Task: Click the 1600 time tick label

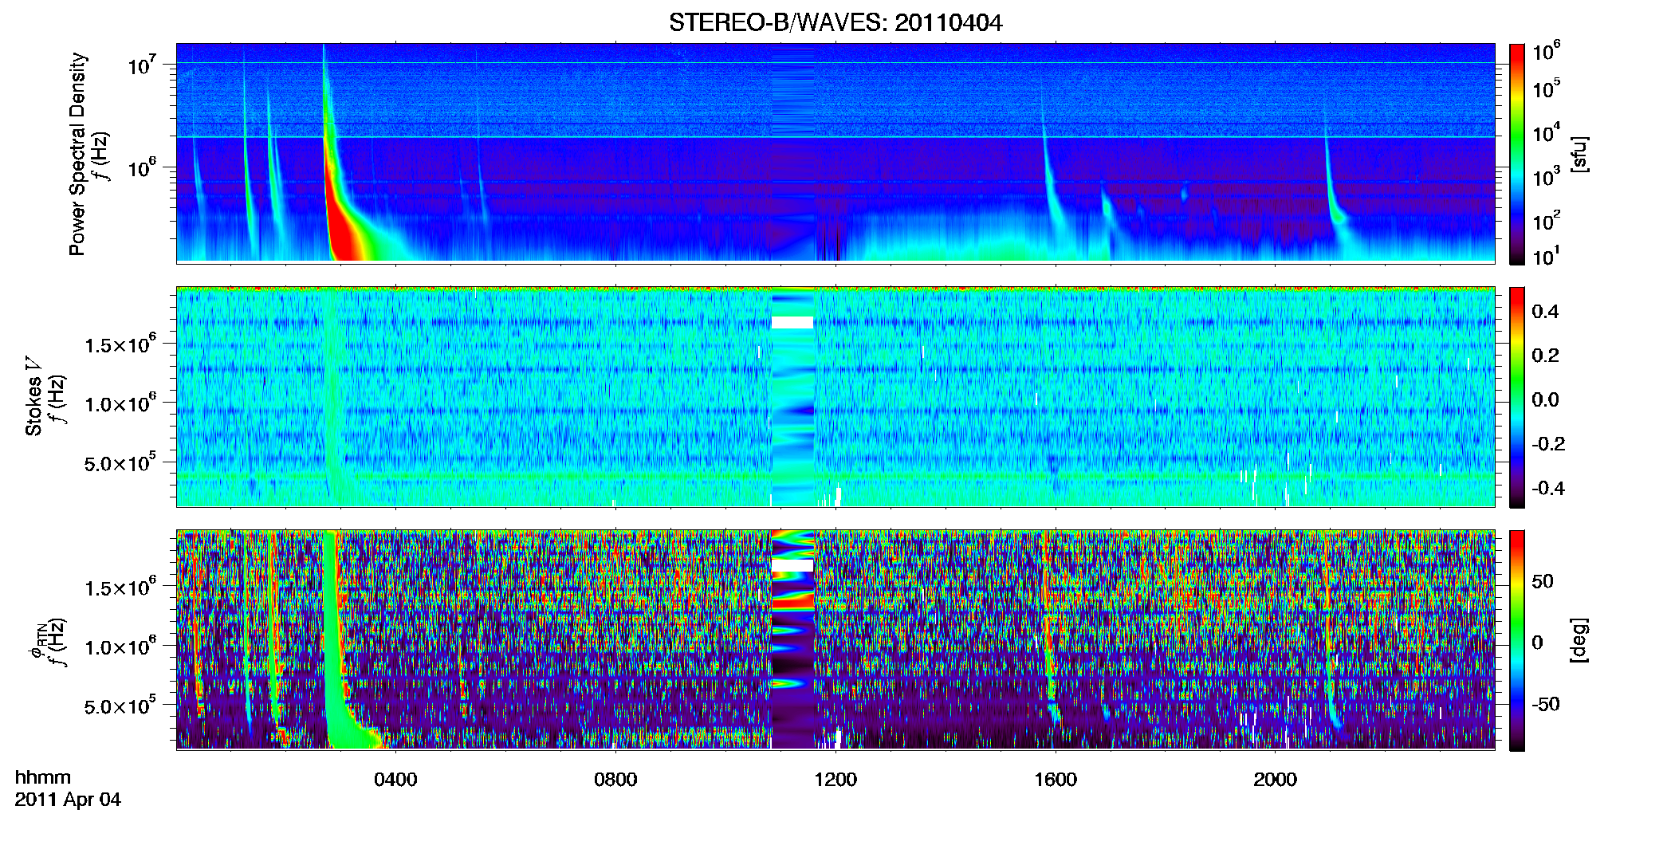Action: 1056,779
